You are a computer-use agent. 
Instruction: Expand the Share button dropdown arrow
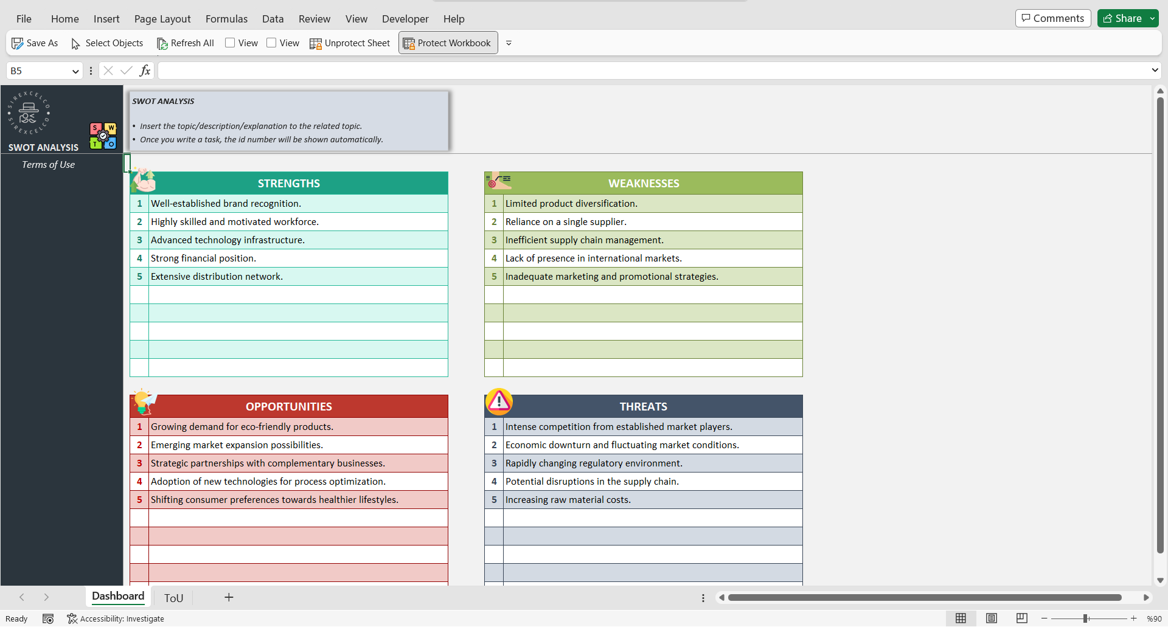[1152, 18]
